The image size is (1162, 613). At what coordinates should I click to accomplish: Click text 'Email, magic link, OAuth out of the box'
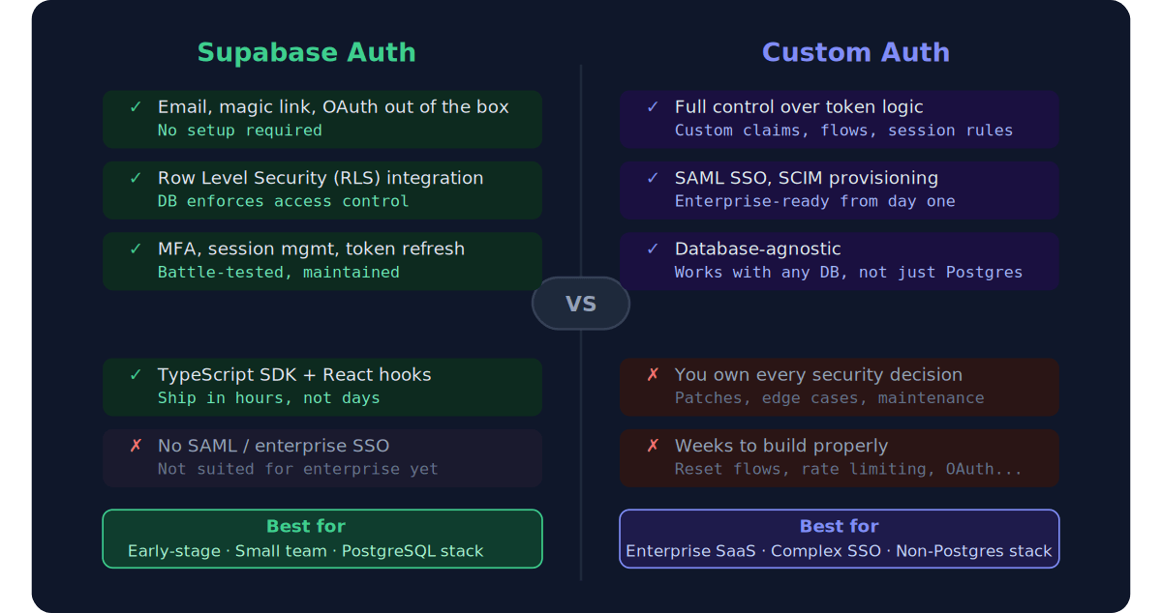[333, 107]
